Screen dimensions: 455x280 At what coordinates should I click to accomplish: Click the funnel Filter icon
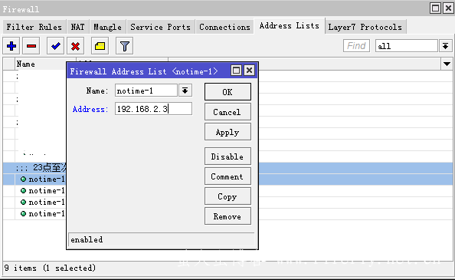coord(125,46)
